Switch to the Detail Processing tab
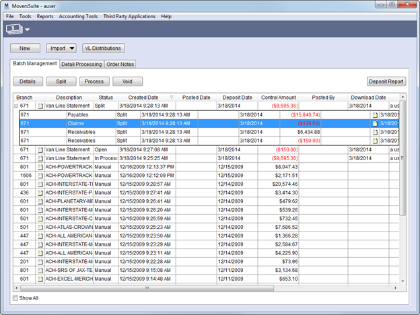Viewport: 420px width, 315px height. point(81,65)
